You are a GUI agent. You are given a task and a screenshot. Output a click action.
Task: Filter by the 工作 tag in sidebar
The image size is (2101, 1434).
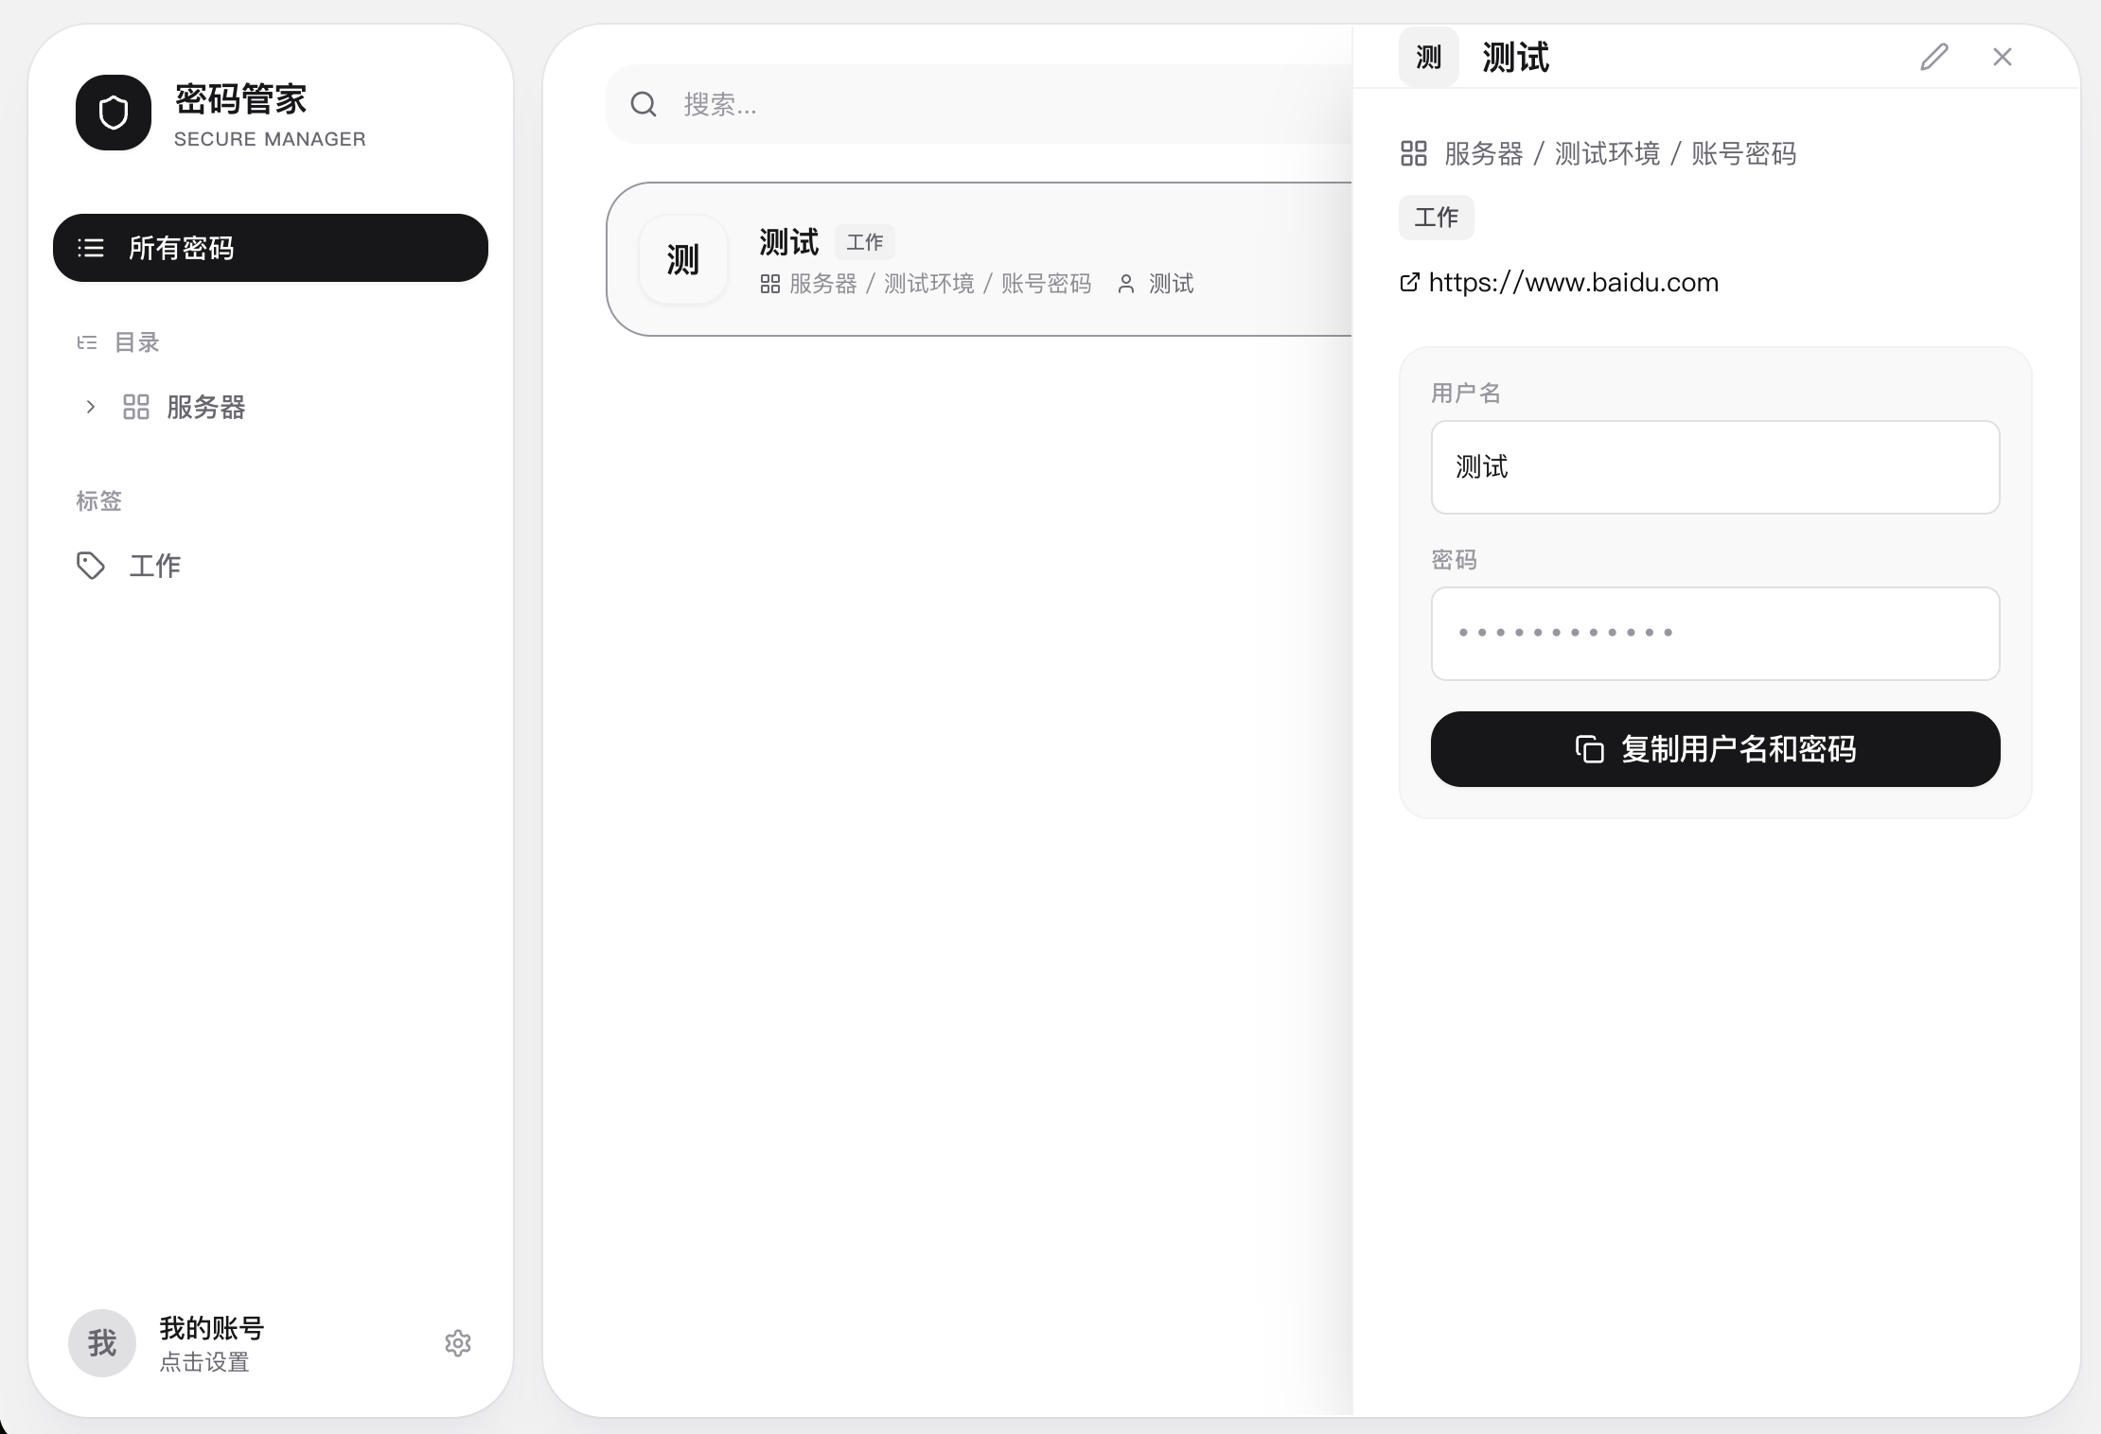[x=155, y=566]
